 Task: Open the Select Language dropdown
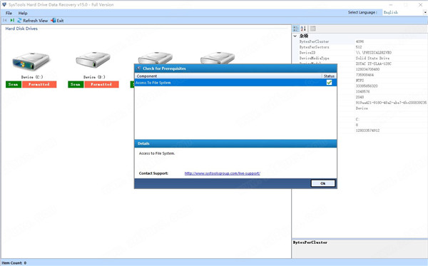pos(424,12)
